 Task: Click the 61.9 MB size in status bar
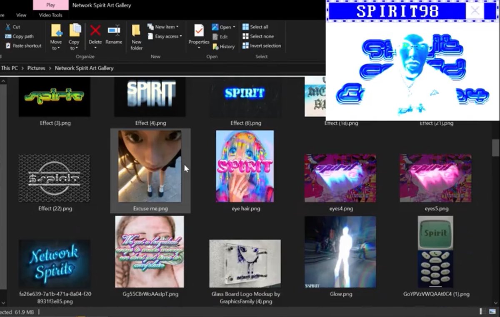coord(24,312)
